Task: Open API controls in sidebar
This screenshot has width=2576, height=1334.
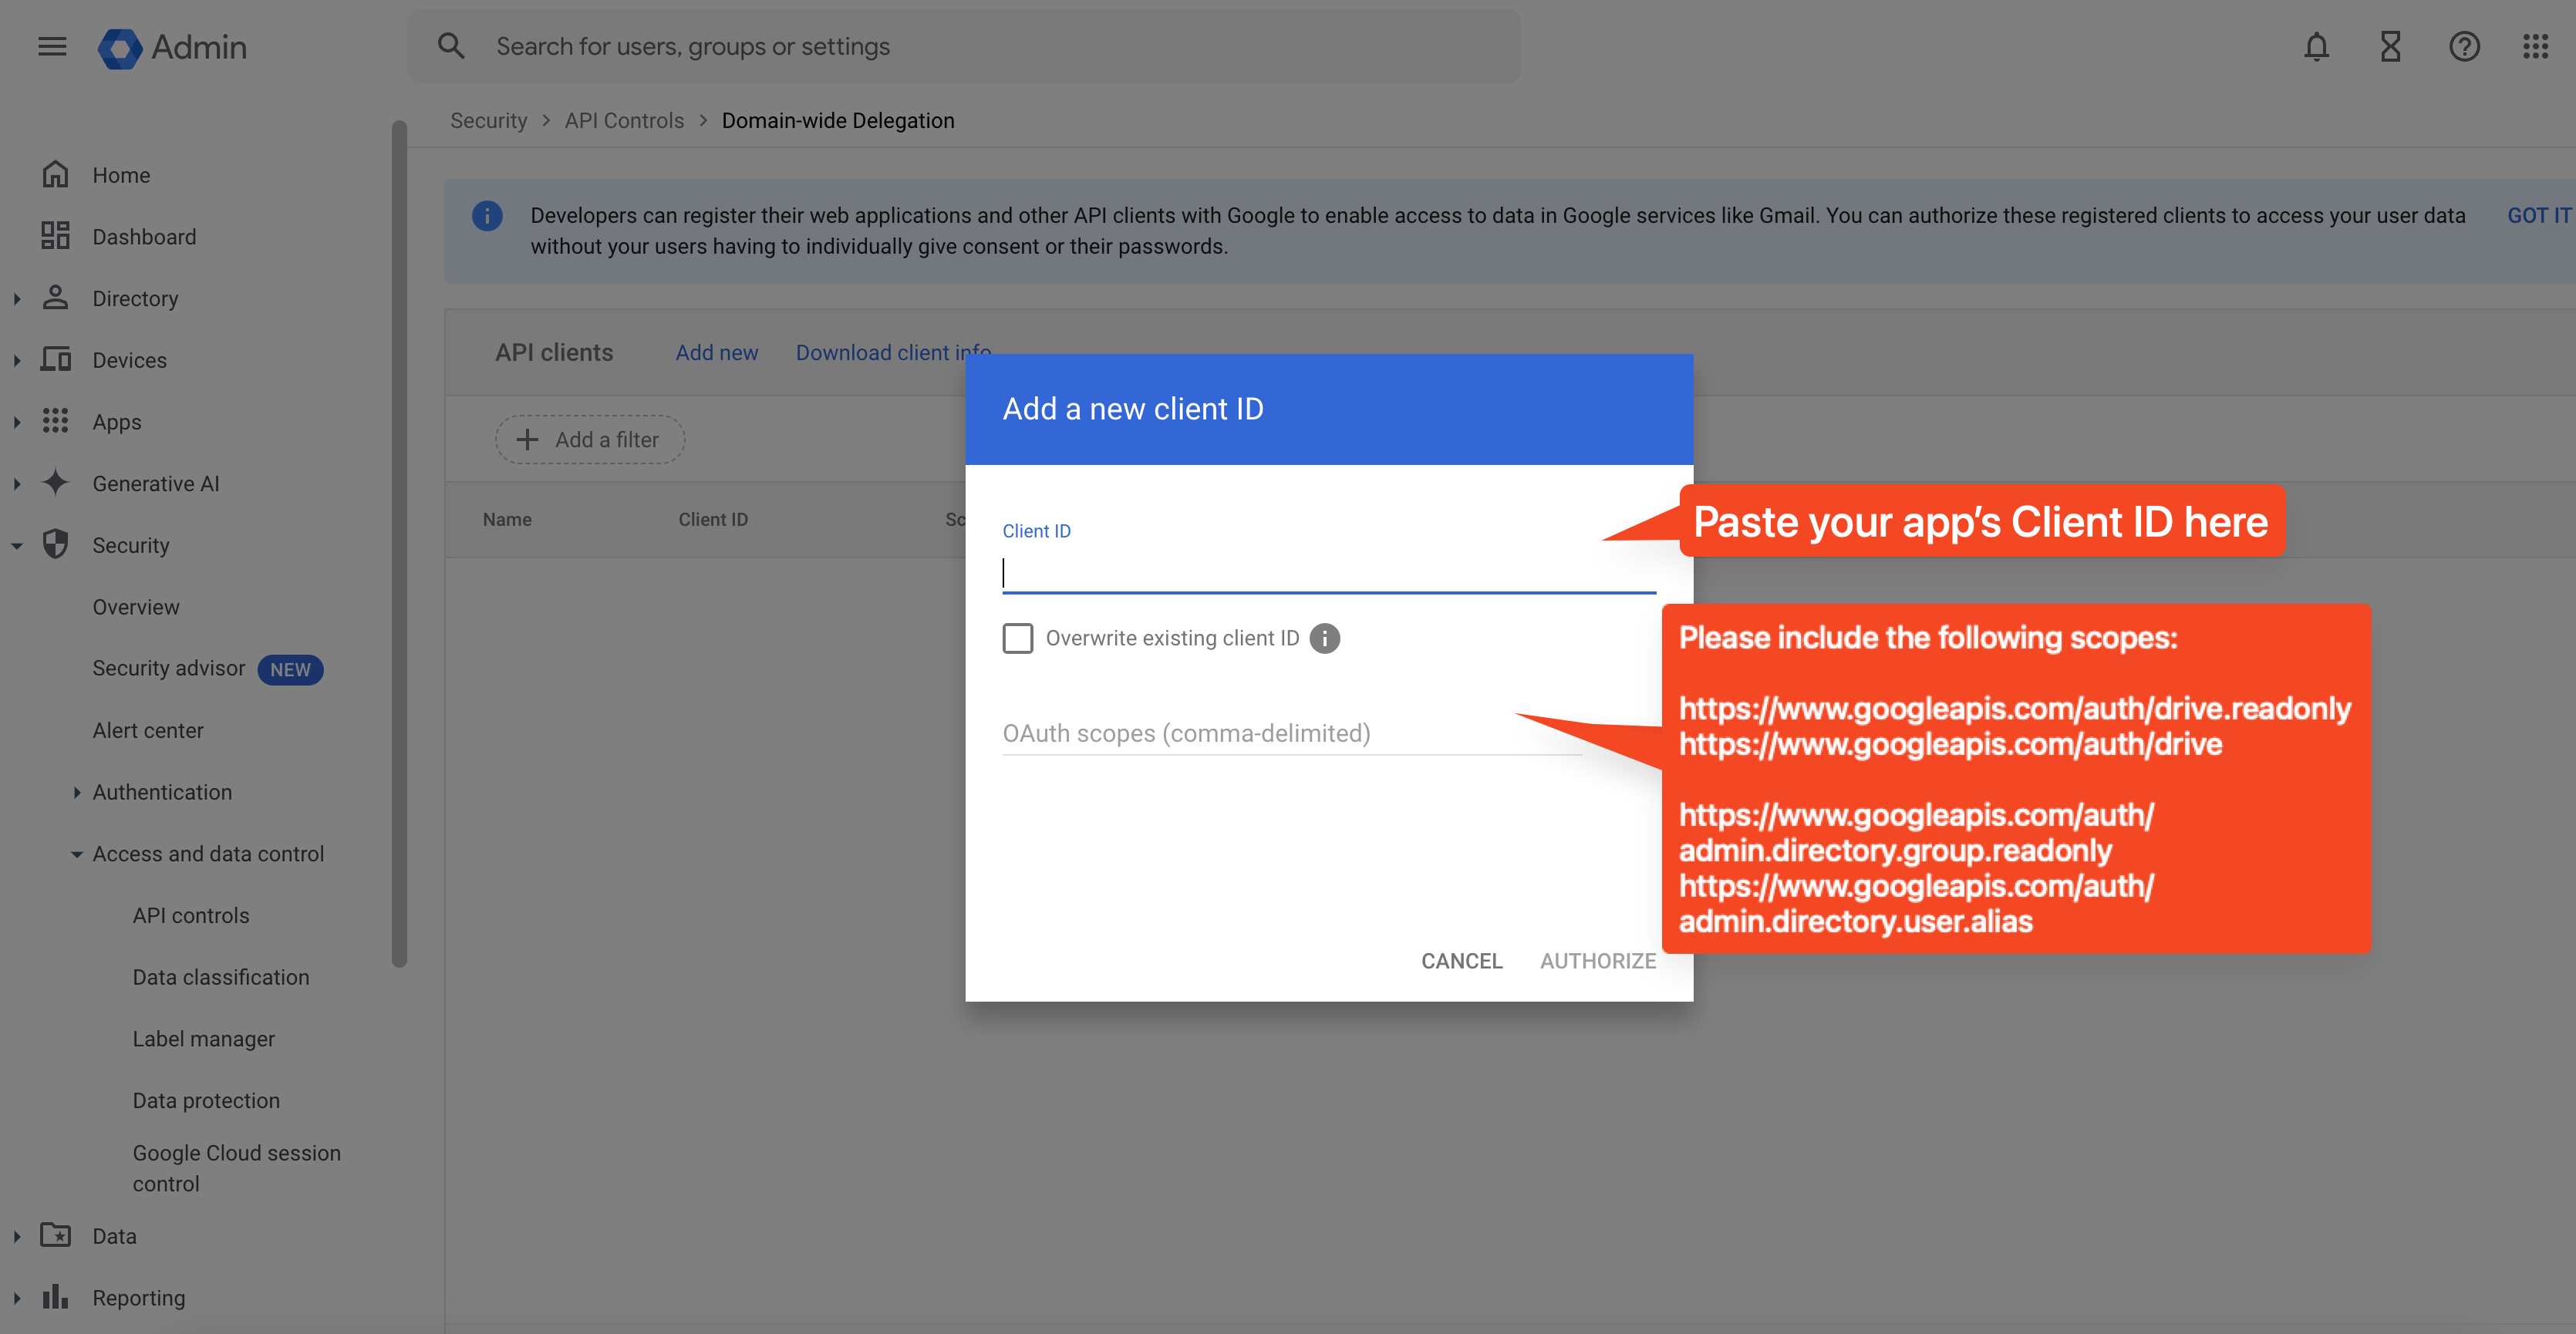Action: click(191, 916)
